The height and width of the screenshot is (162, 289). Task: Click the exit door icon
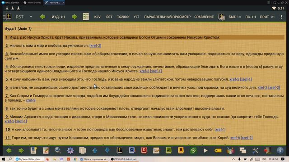point(267,150)
